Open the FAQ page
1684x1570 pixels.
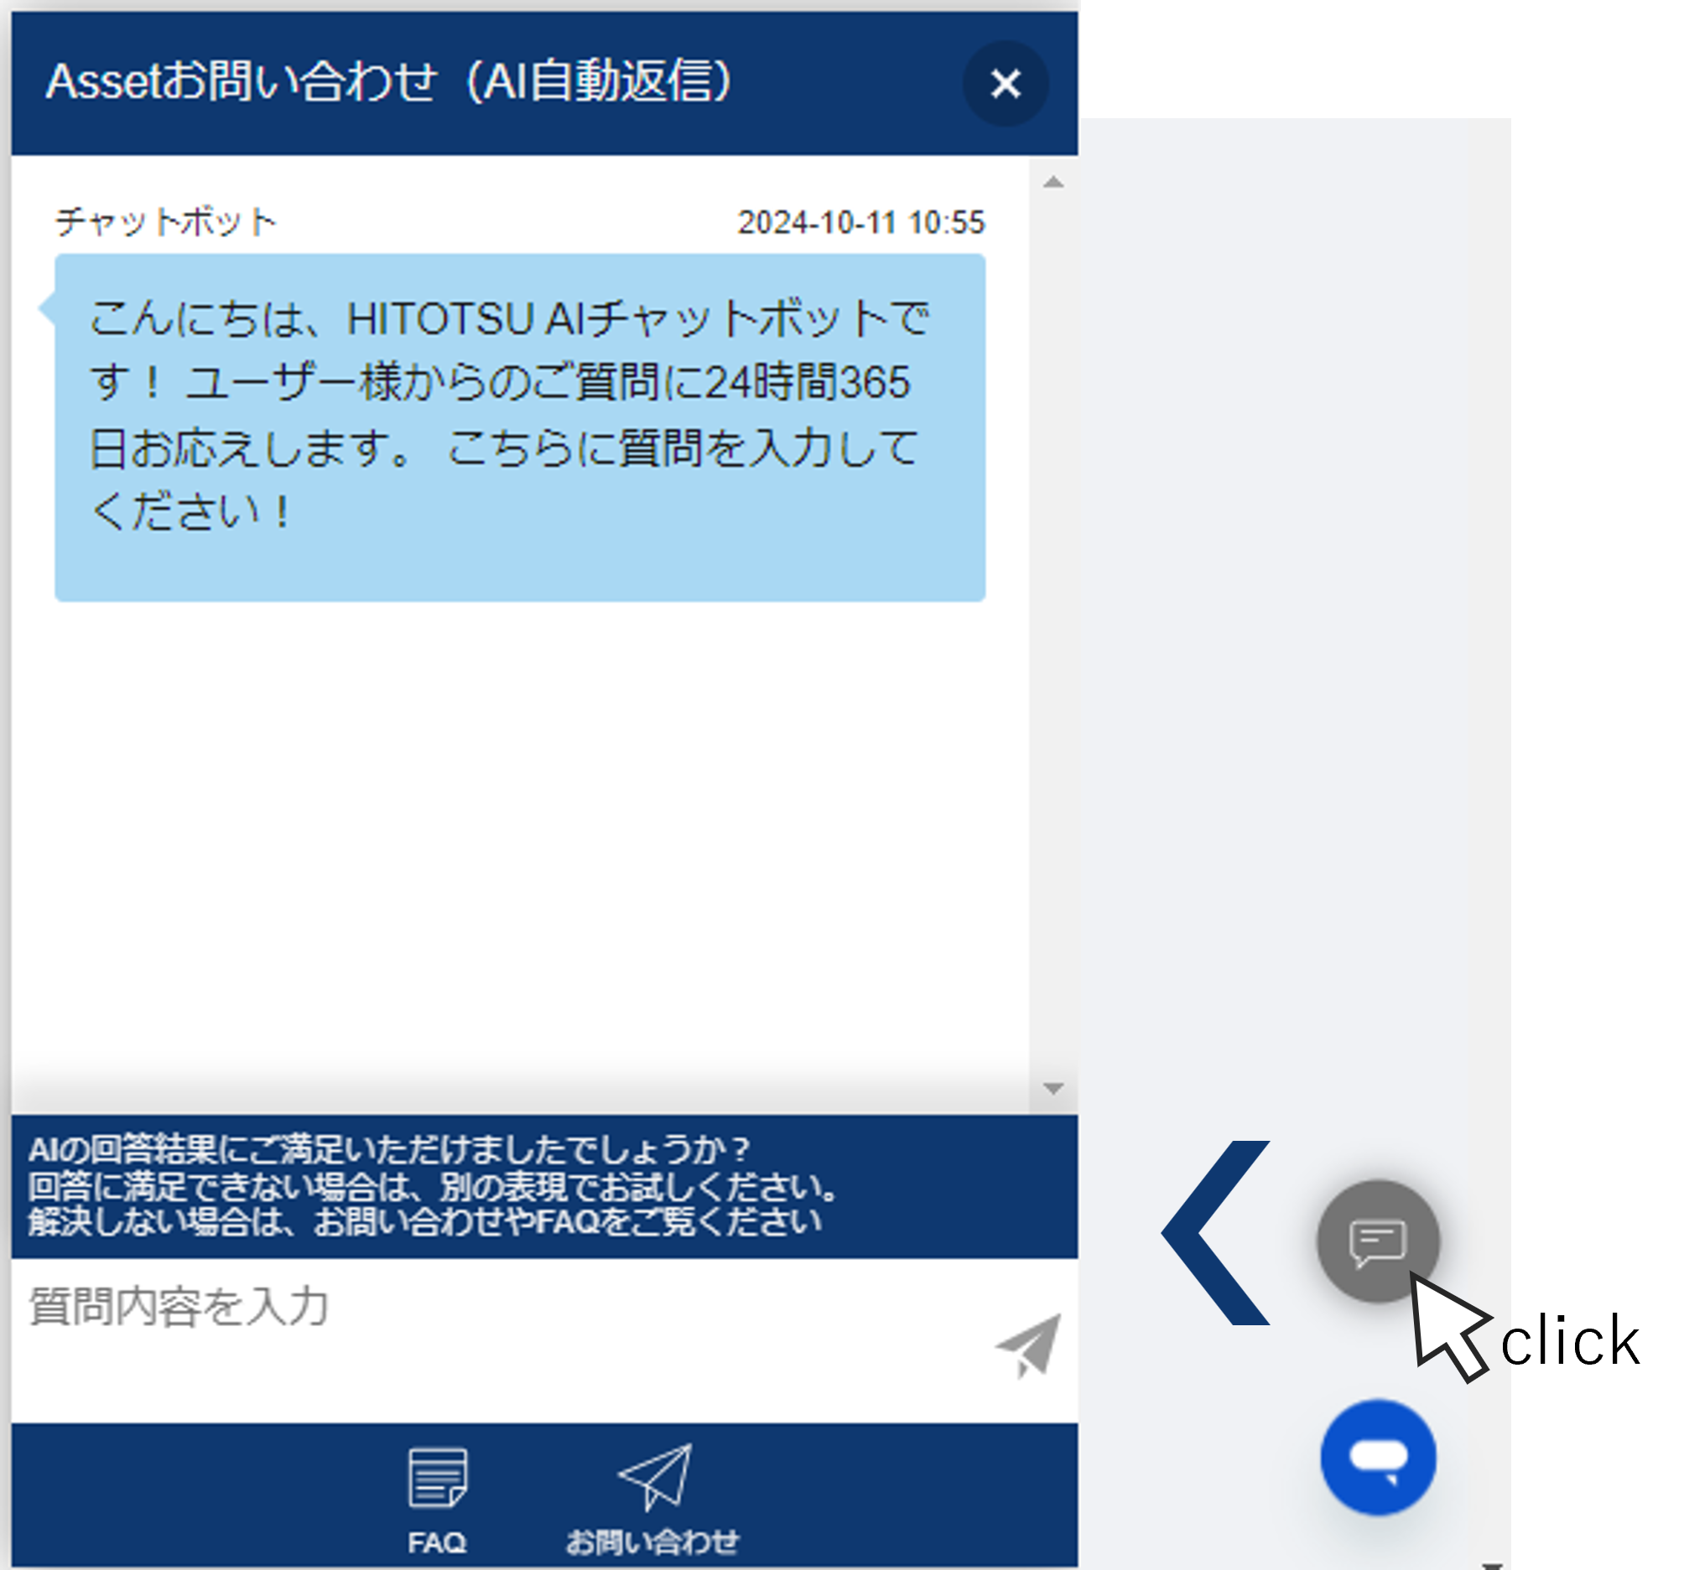coord(437,1501)
